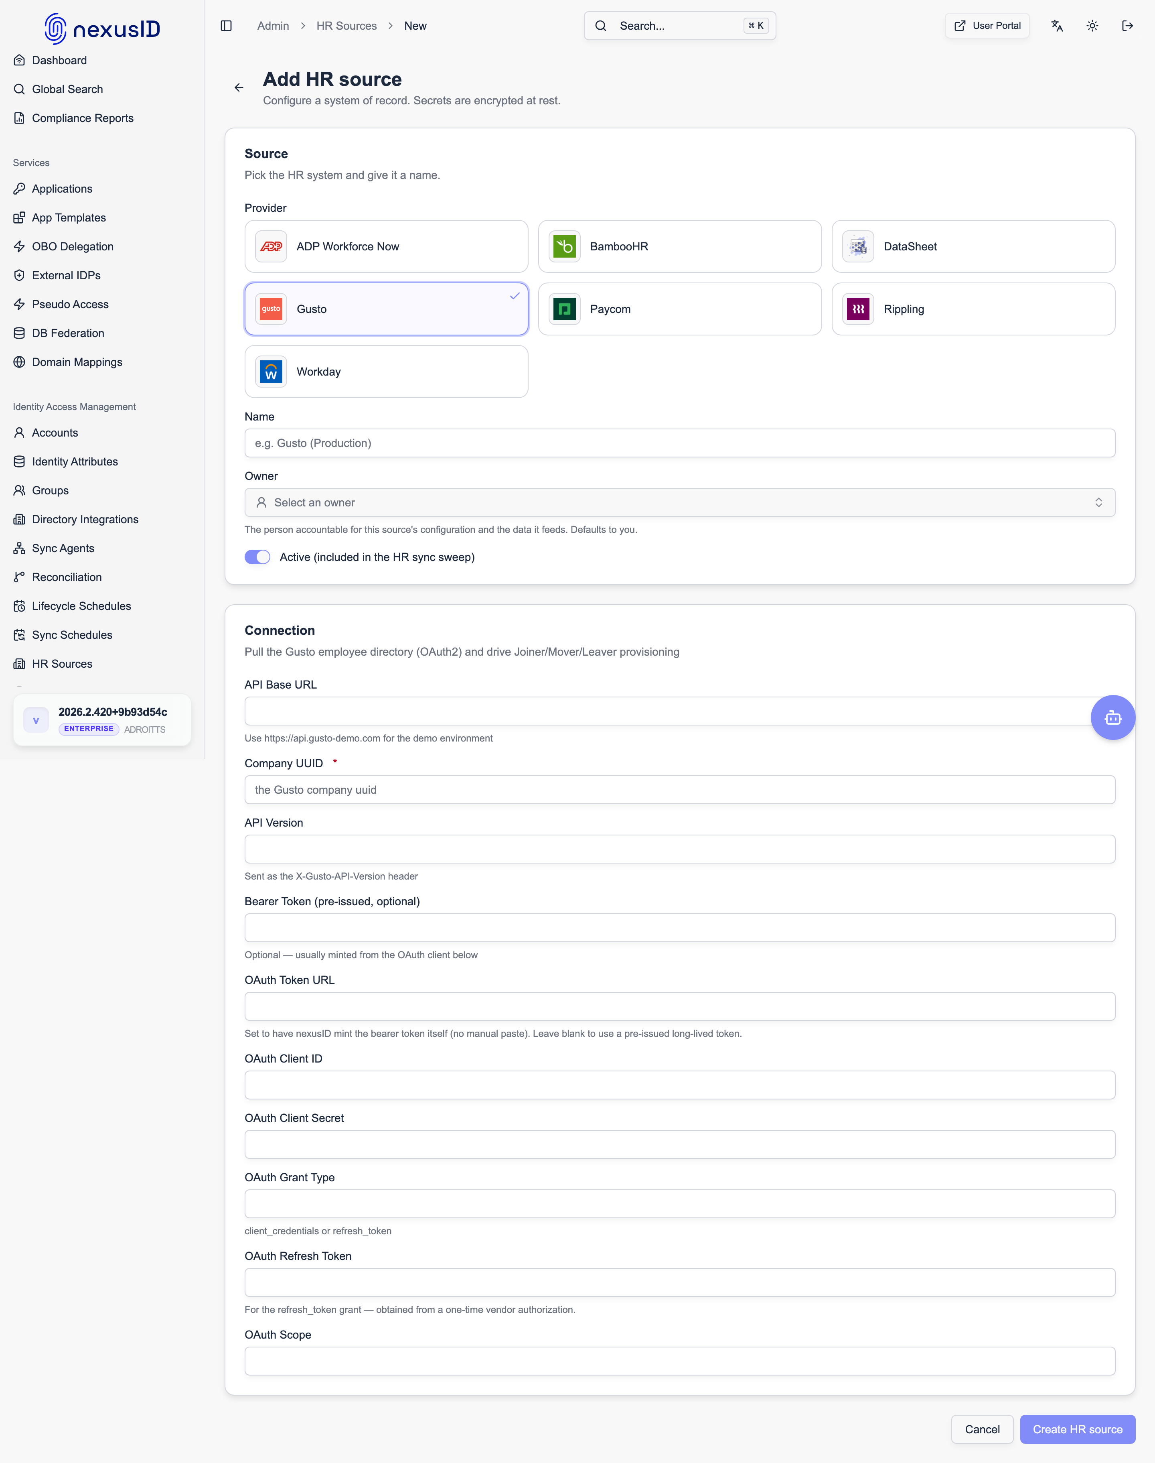Click the Global Search magnifier icon
This screenshot has height=1463, width=1155.
click(x=20, y=89)
